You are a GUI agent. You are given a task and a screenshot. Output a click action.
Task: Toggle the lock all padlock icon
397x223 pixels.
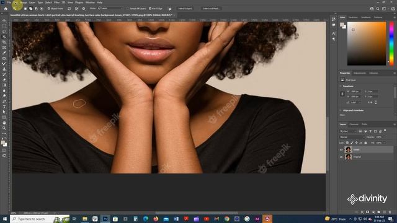click(365, 143)
